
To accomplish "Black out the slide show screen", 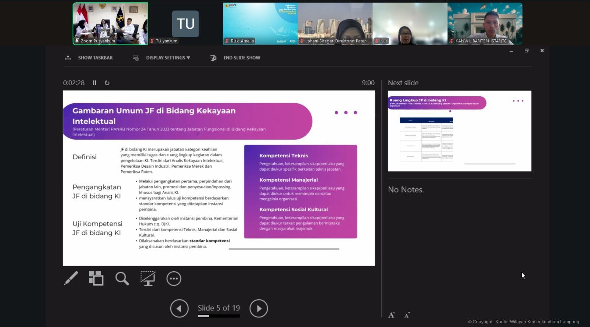I will point(148,278).
